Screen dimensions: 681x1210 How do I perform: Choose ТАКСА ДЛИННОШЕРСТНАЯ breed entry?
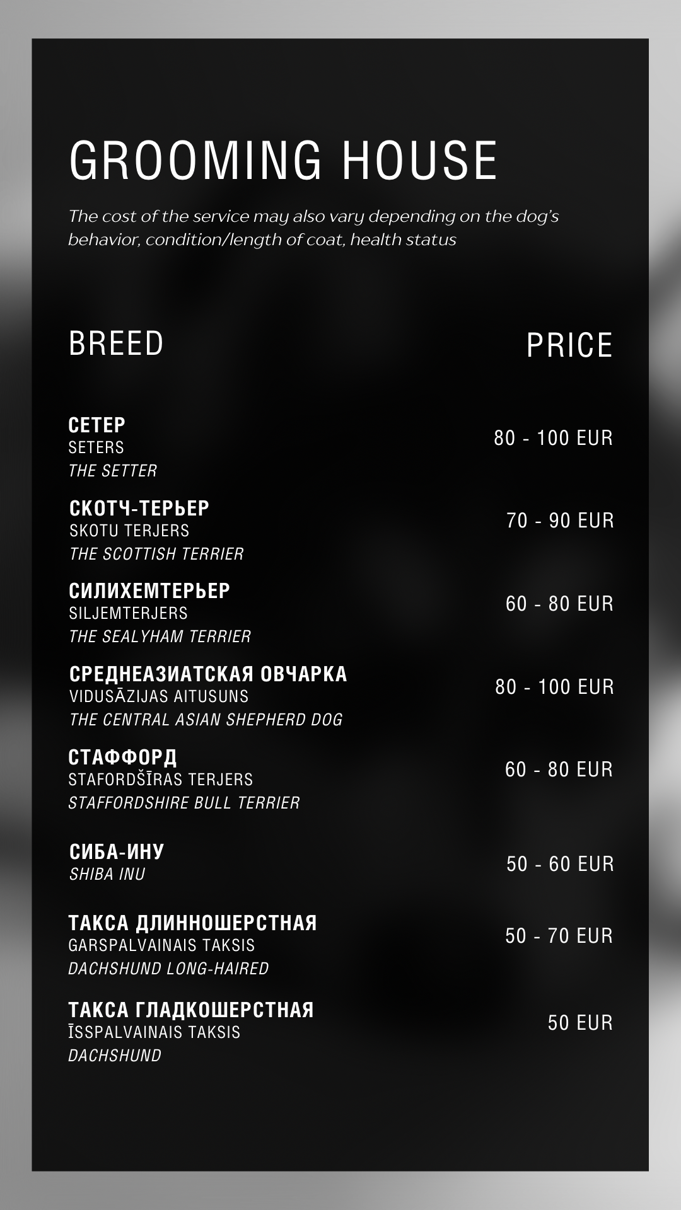coord(192,923)
